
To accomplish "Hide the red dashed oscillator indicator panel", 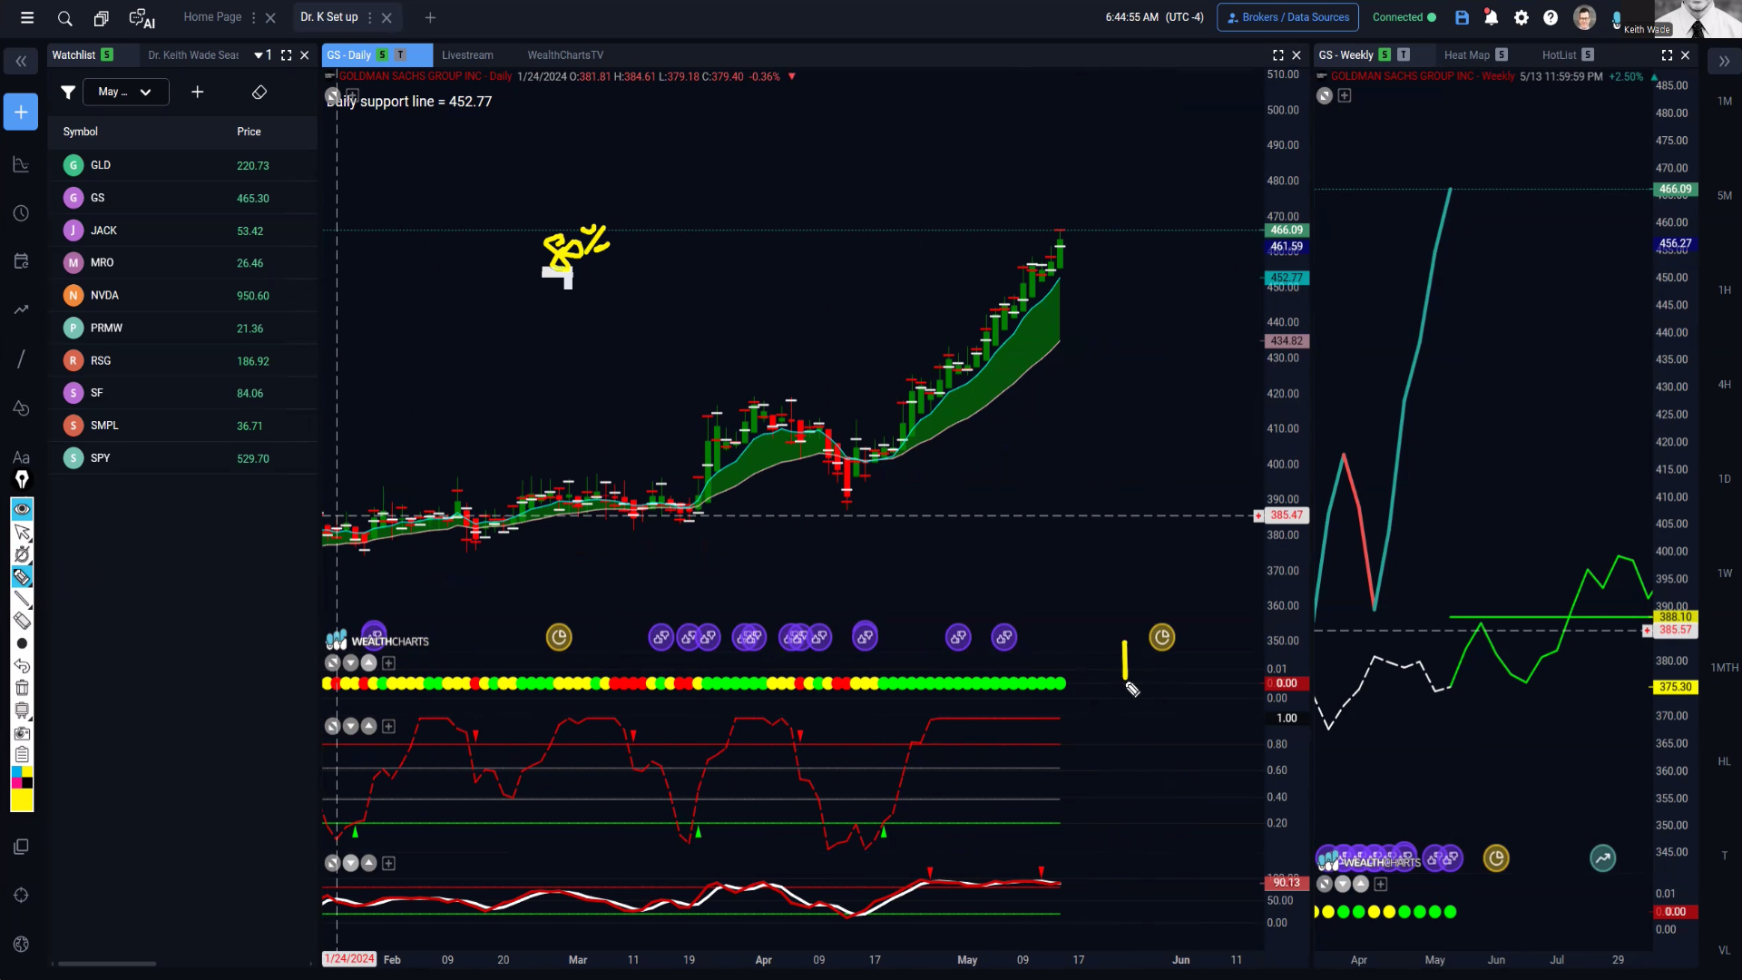I will (x=333, y=726).
